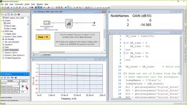The height and width of the screenshot is (105, 187).
Task: Open the new-item dropdown in Workspace Tree toolbar
Action: (3, 15)
